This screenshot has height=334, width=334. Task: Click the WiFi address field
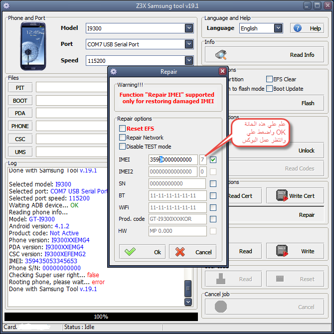coord(177,207)
